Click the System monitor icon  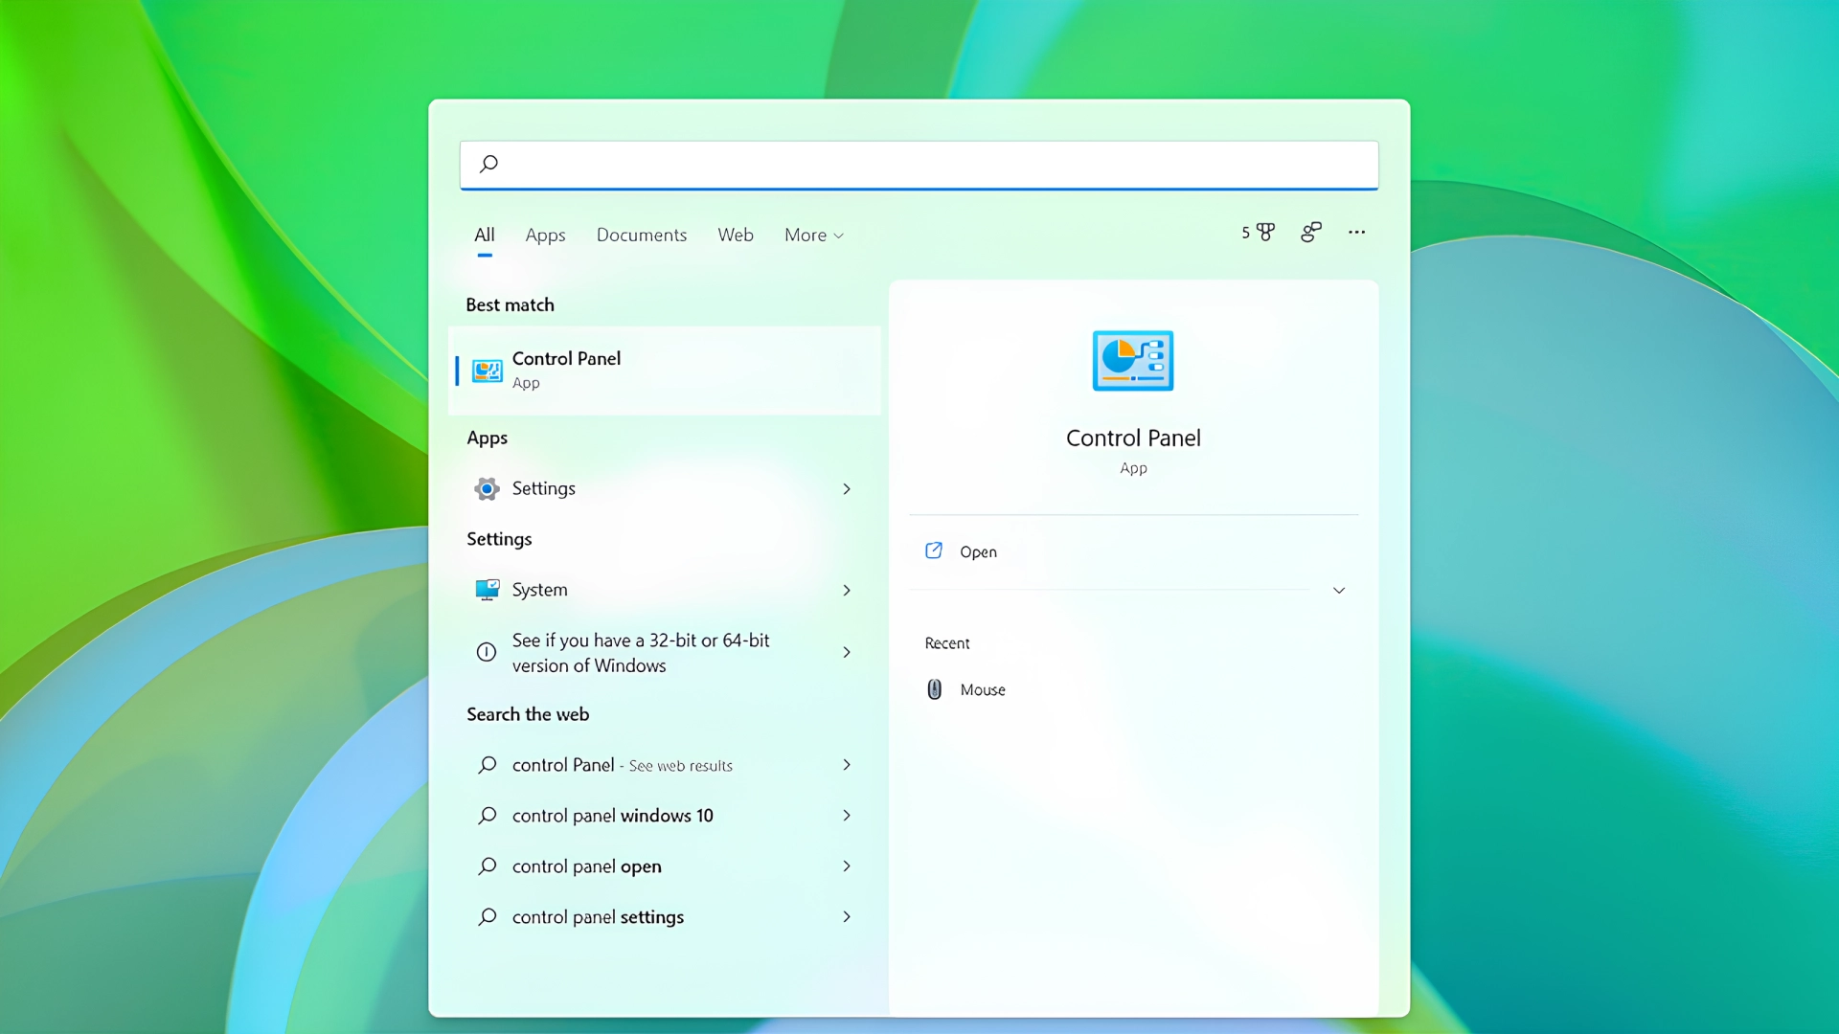(x=488, y=590)
